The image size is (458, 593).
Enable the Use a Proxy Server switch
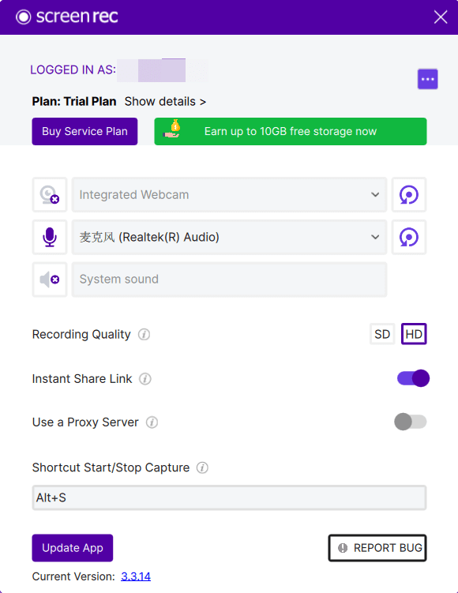[x=411, y=422]
